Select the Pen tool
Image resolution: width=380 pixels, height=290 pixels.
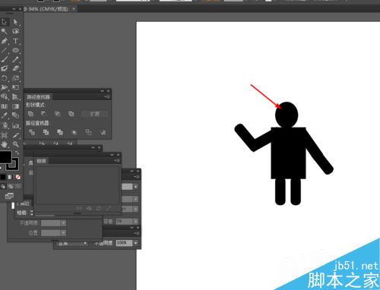point(4,41)
